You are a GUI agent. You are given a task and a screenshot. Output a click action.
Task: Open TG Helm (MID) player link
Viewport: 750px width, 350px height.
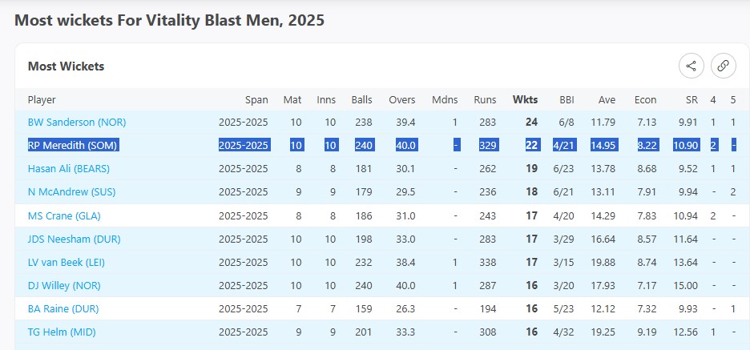pos(62,332)
